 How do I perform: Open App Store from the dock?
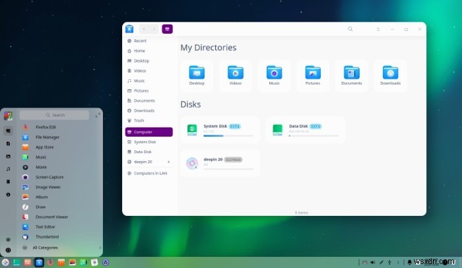coord(61,263)
